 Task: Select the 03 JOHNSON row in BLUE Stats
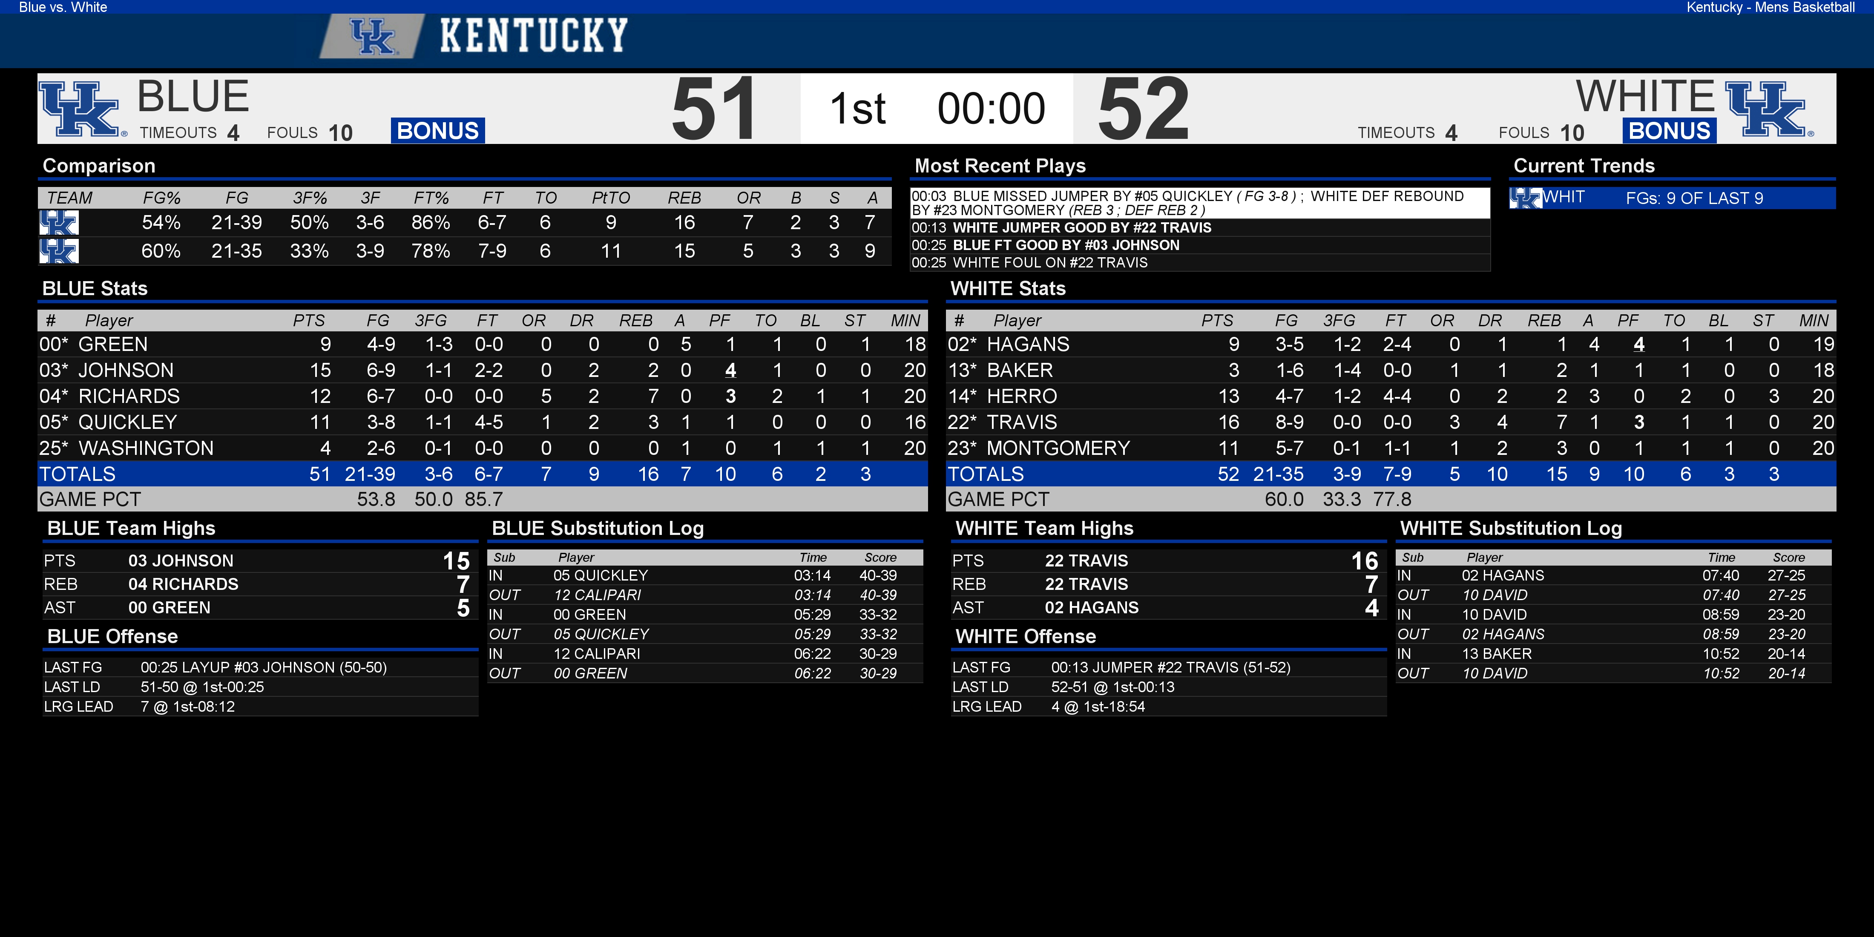(482, 370)
